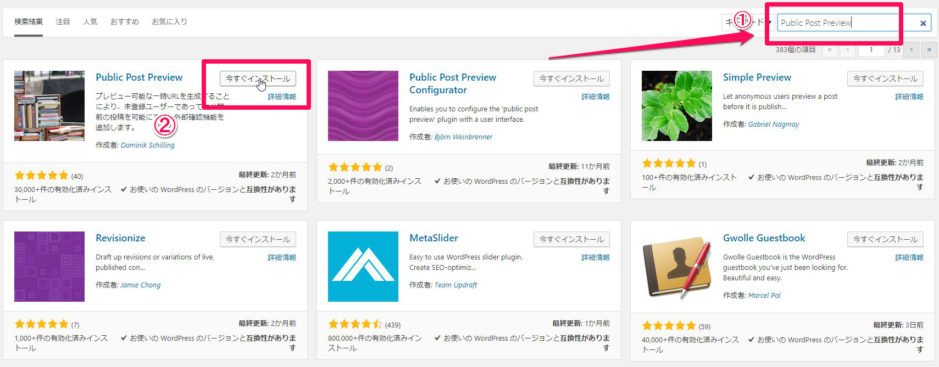Open the おすすめ tab
The width and height of the screenshot is (939, 367).
point(125,21)
